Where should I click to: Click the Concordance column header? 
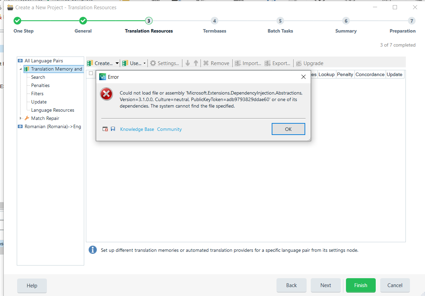click(370, 74)
